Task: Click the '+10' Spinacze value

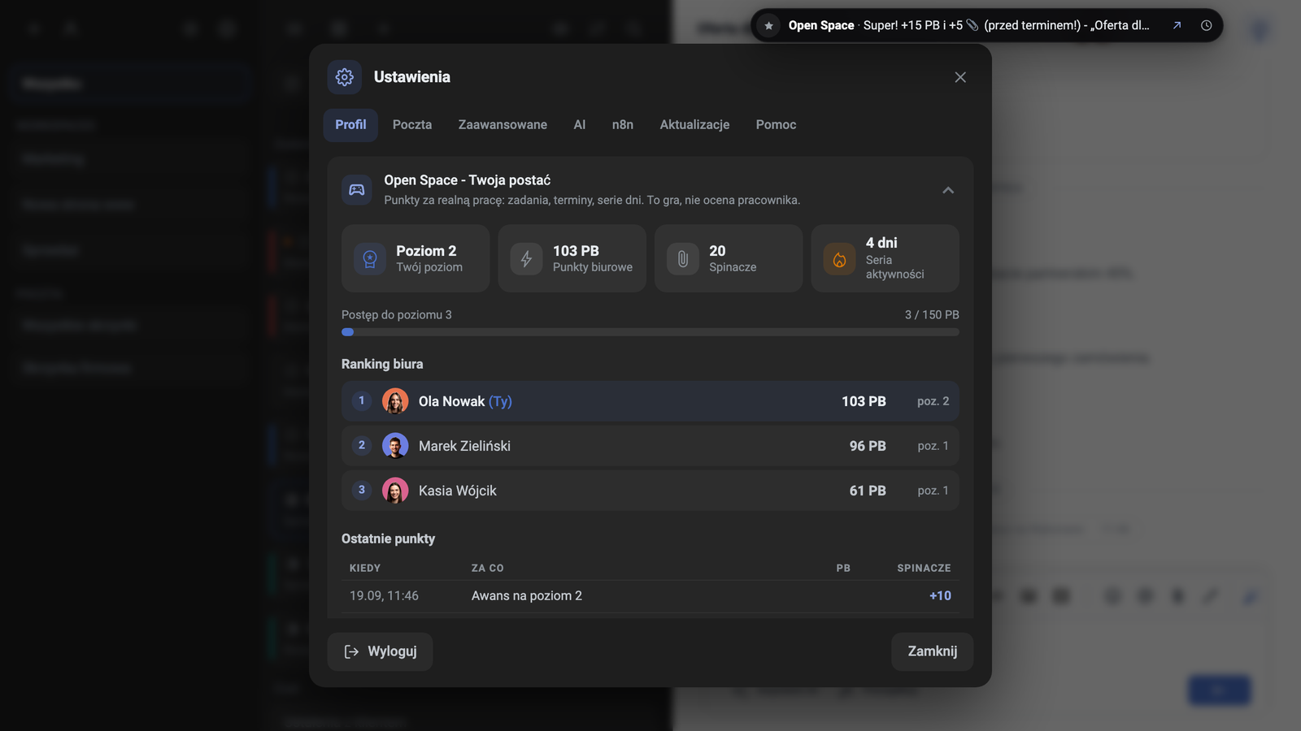Action: pyautogui.click(x=940, y=596)
